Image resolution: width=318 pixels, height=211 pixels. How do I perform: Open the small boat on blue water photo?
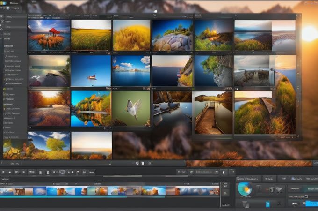coord(91,71)
